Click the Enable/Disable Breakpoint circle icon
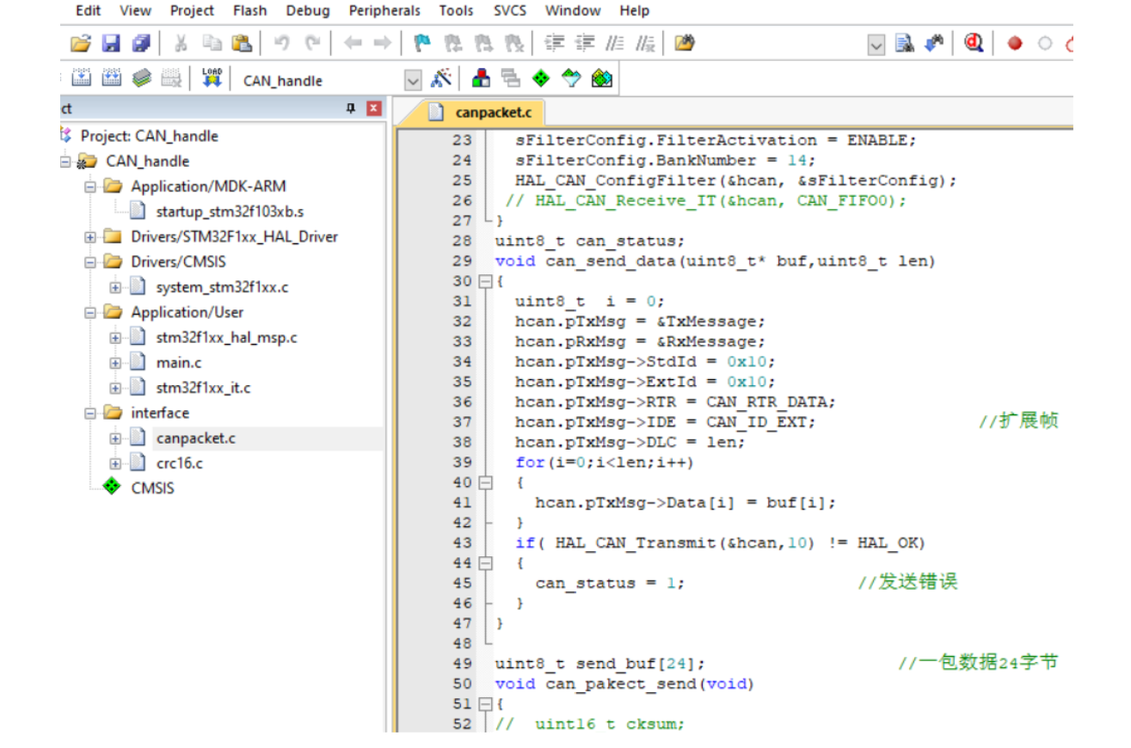The width and height of the screenshot is (1131, 748). click(x=1045, y=43)
